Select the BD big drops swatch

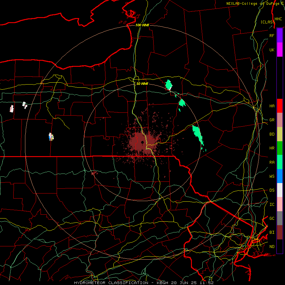(x=280, y=134)
